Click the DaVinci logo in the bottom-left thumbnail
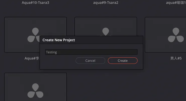Image resolution: width=186 pixels, height=101 pixels. (35, 90)
